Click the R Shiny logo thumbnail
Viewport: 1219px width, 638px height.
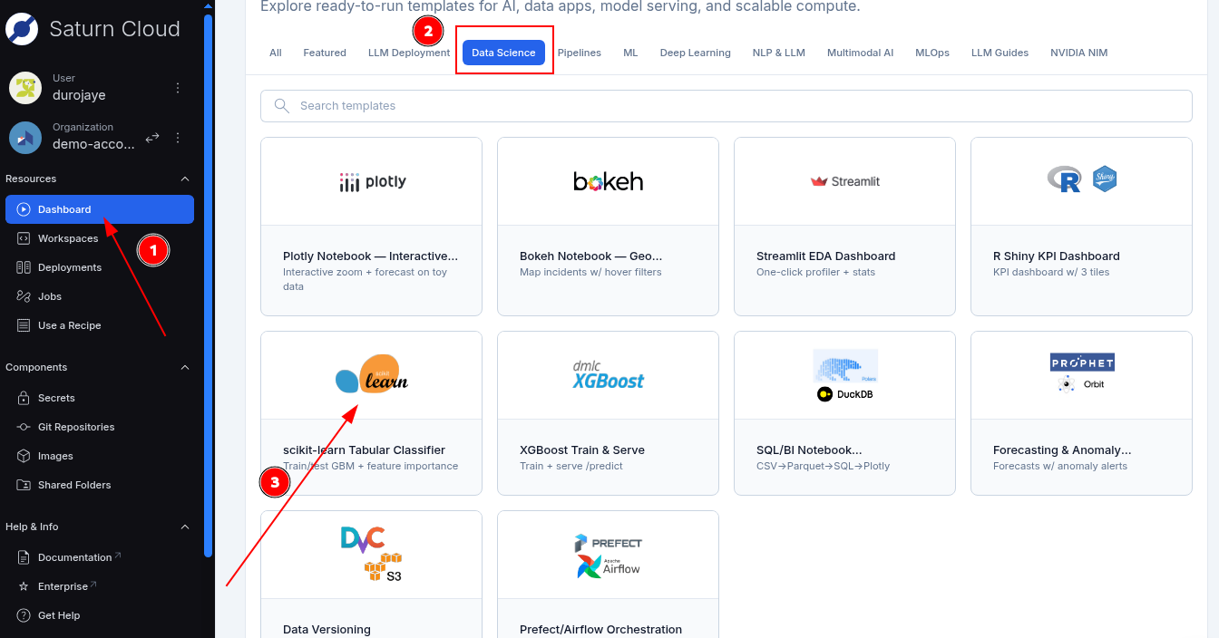click(x=1082, y=179)
